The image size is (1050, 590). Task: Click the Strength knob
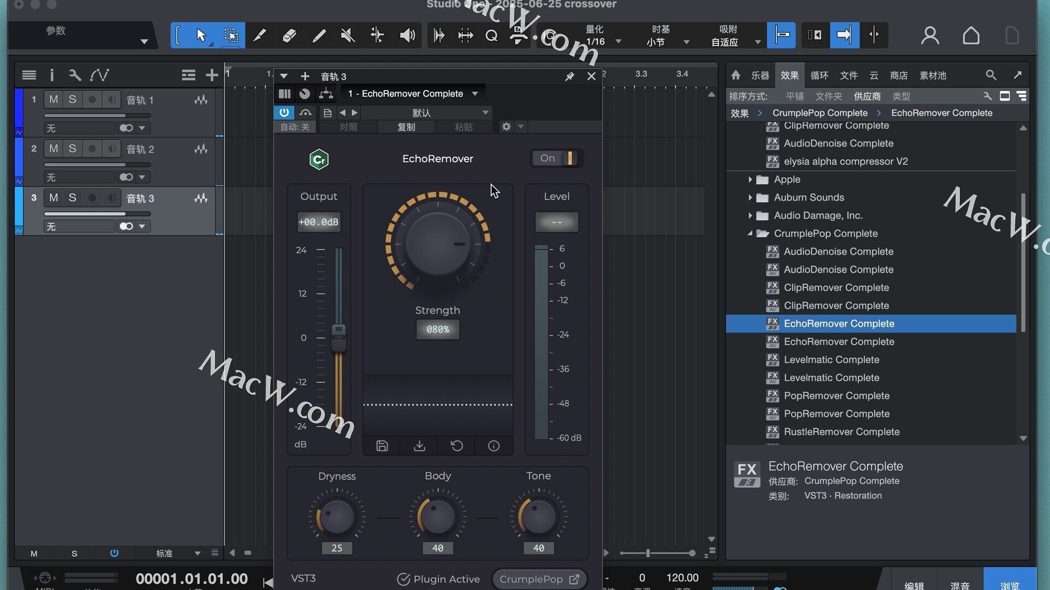point(437,244)
